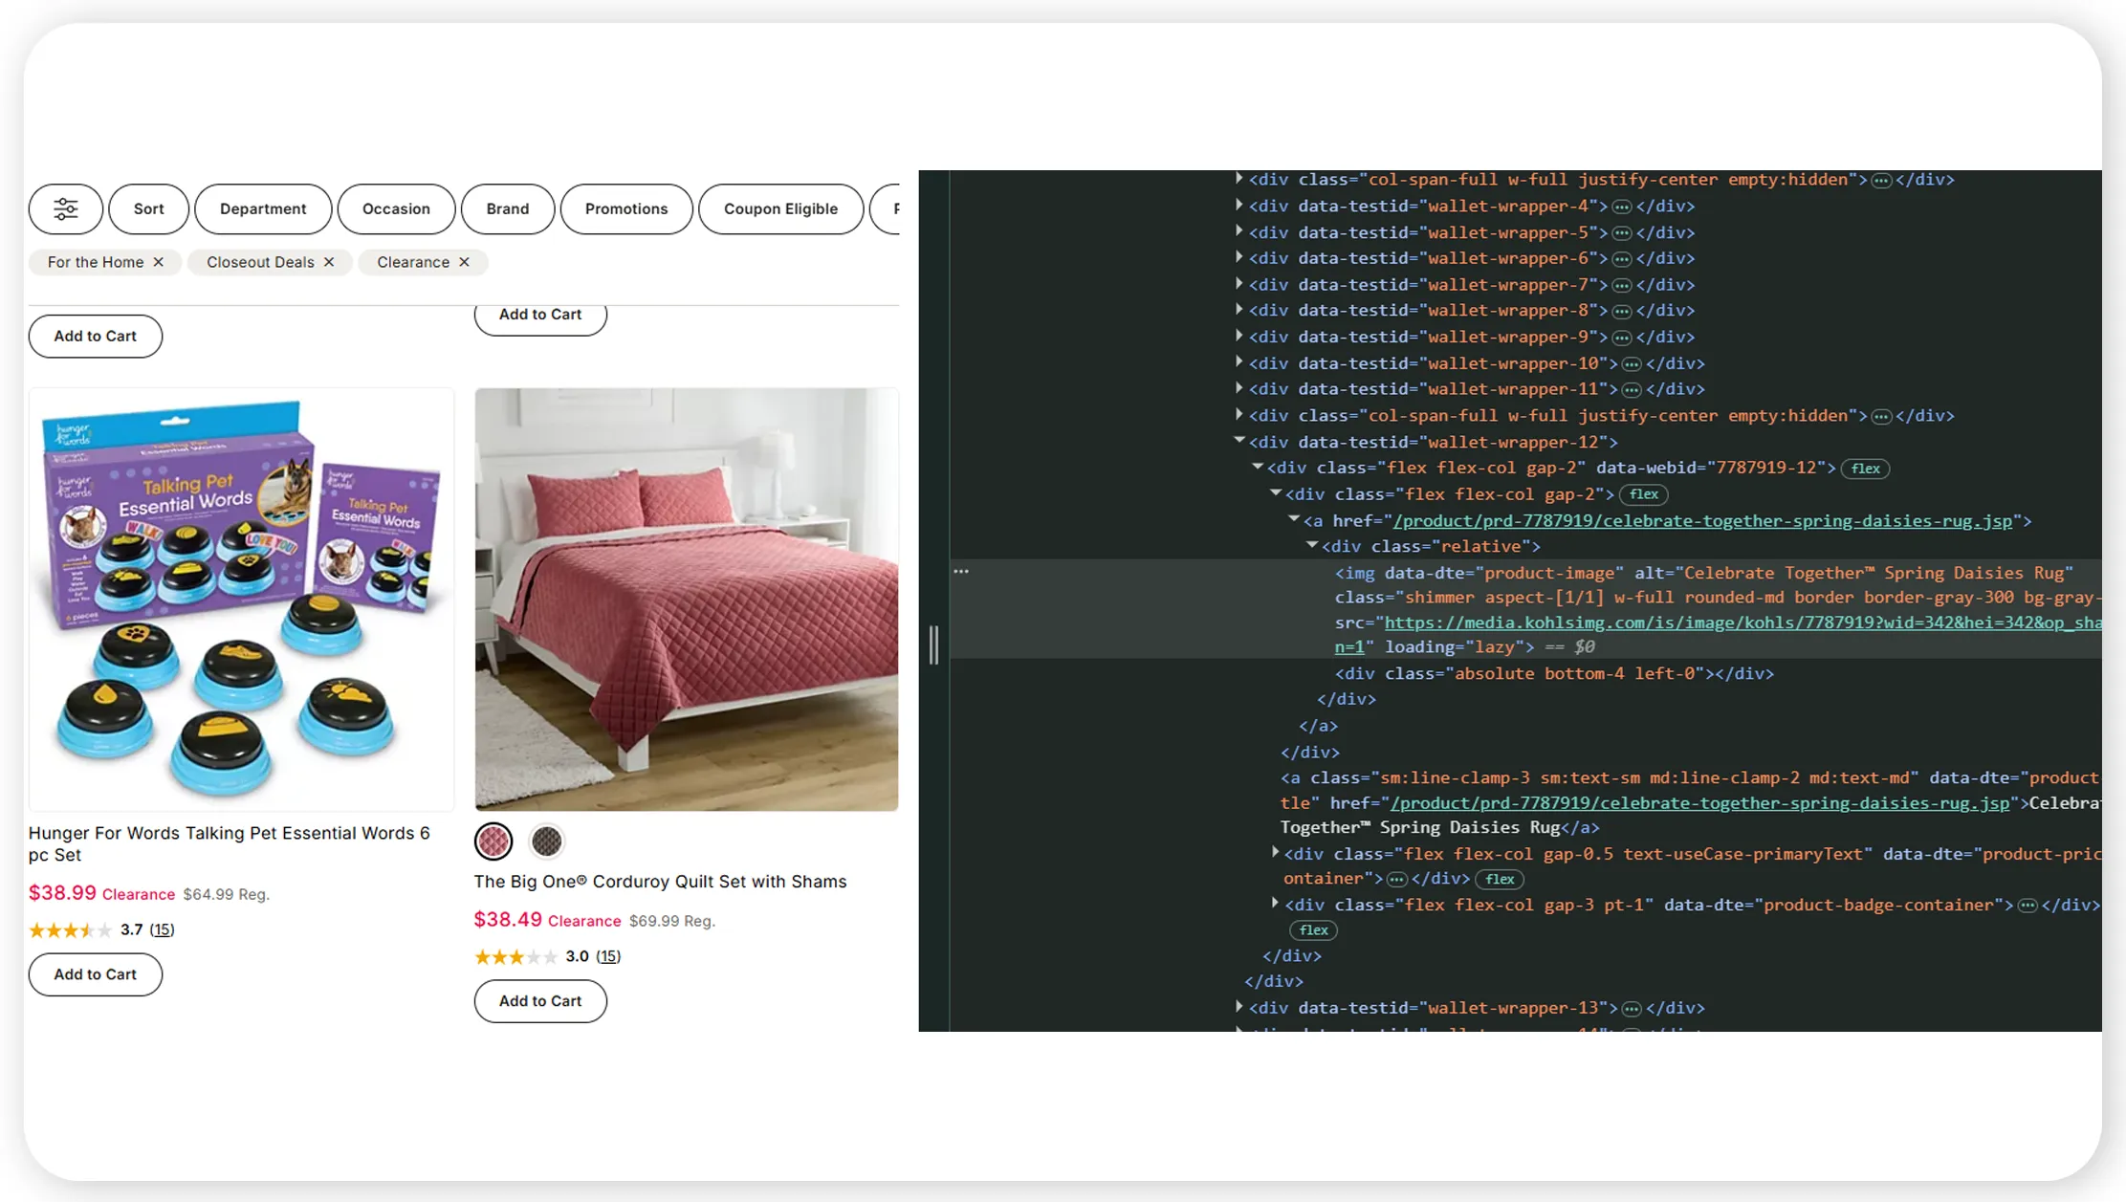
Task: Expand the wallet-wrapper-7 node
Action: 1239,284
